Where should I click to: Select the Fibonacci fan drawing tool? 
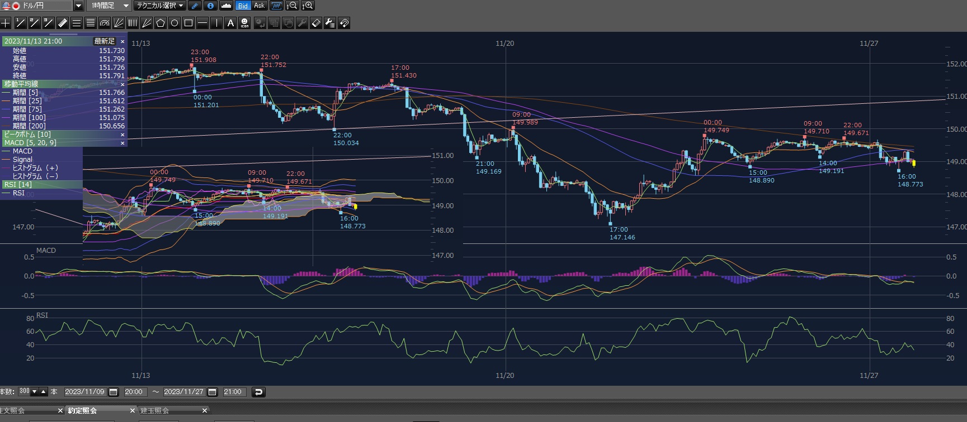click(119, 23)
